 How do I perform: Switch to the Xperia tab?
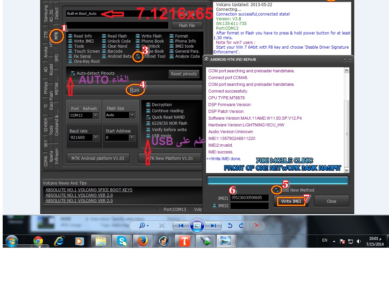(51, 156)
